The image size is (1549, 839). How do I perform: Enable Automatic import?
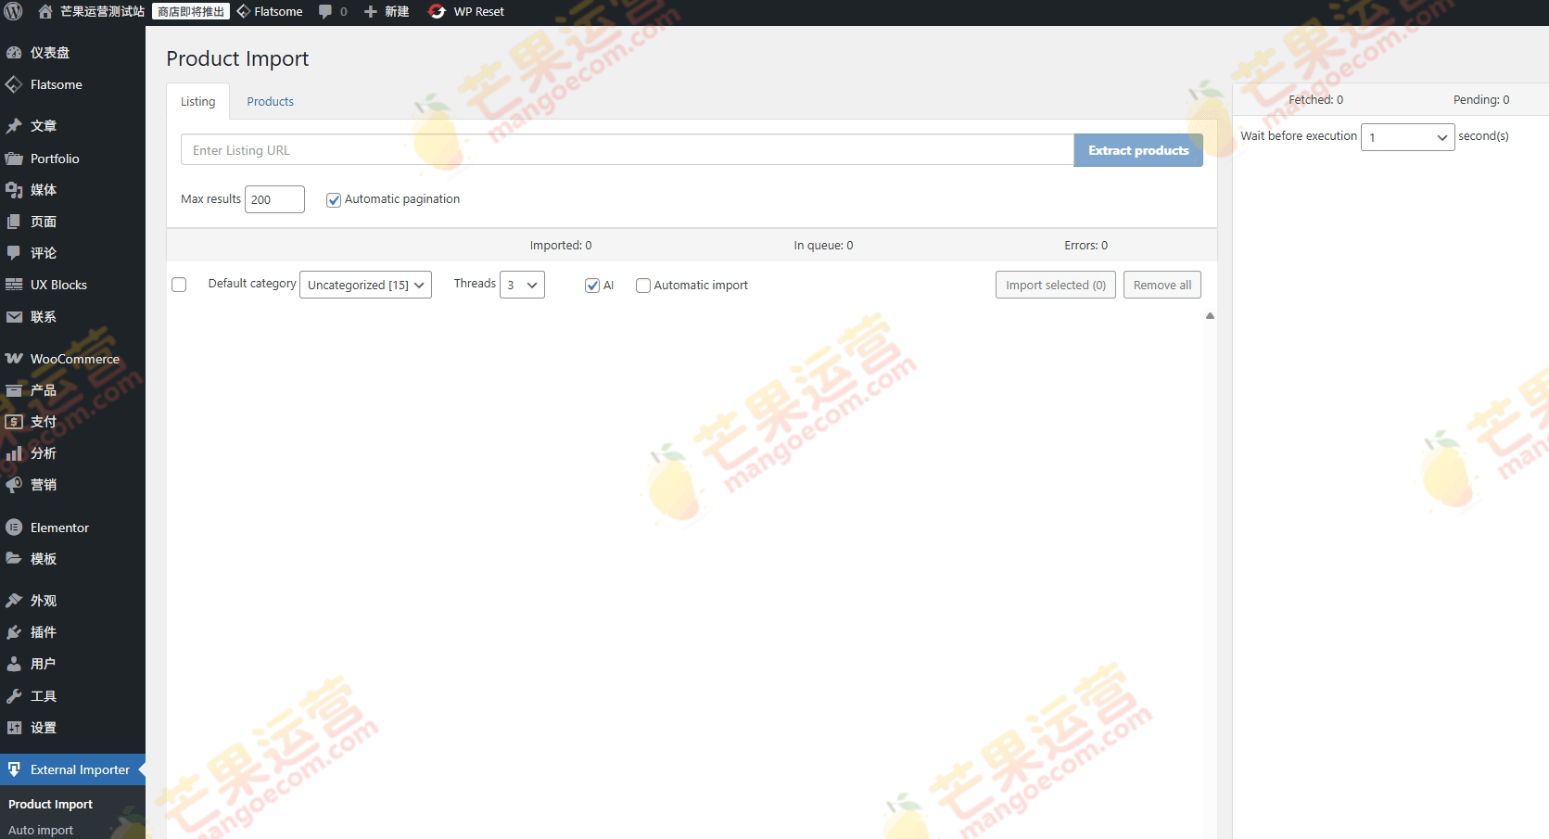tap(643, 286)
